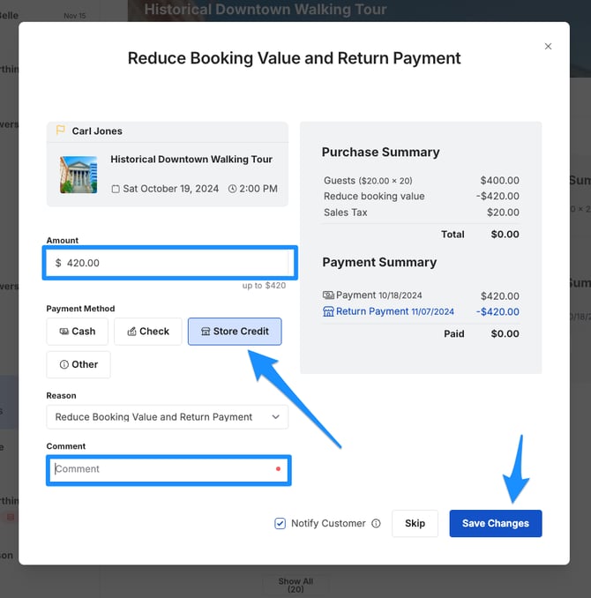Select Store Credit payment method
The image size is (591, 598).
(x=235, y=332)
